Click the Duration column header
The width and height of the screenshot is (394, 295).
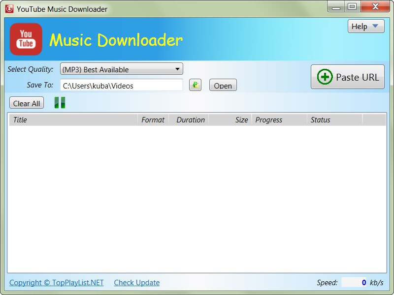(x=189, y=119)
